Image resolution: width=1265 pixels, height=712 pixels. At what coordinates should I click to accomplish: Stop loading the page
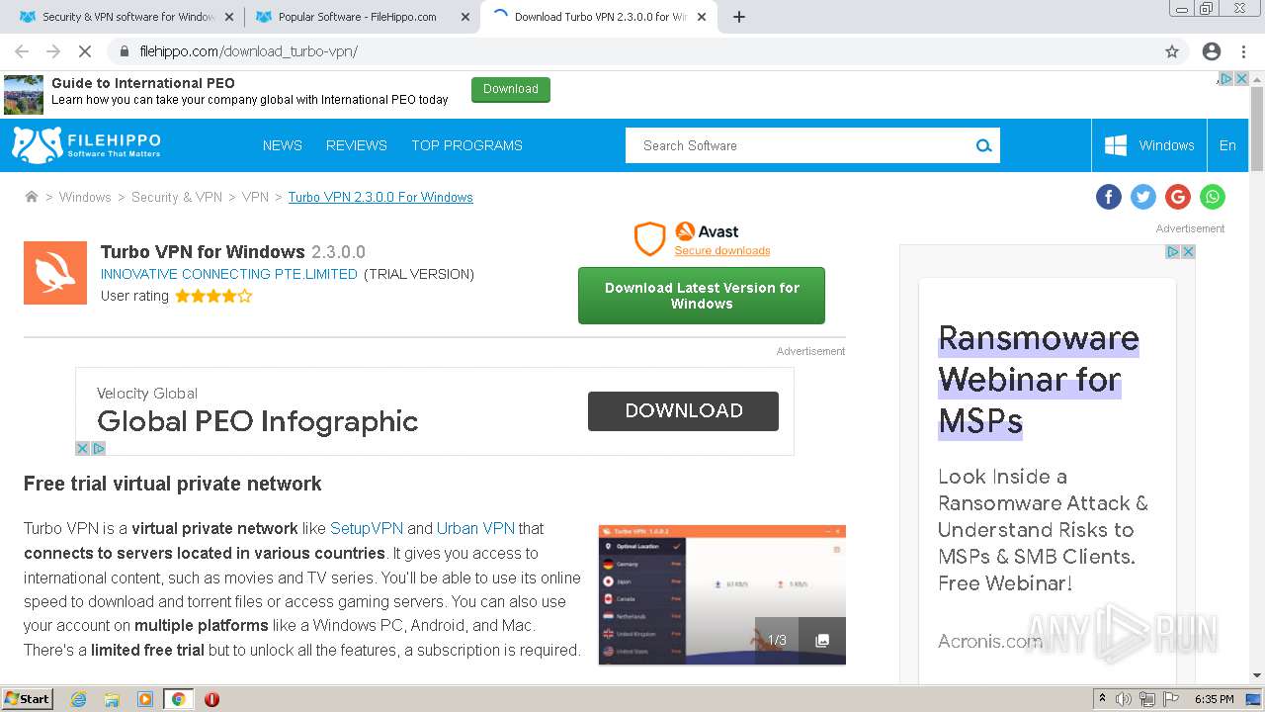click(x=85, y=51)
